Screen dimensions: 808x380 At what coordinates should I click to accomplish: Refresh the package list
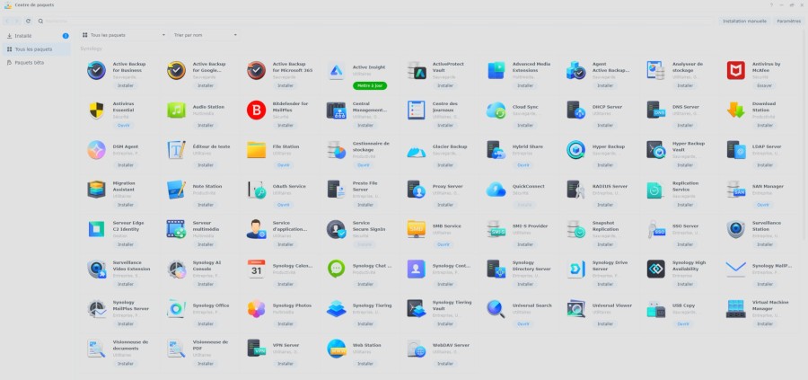(x=28, y=22)
